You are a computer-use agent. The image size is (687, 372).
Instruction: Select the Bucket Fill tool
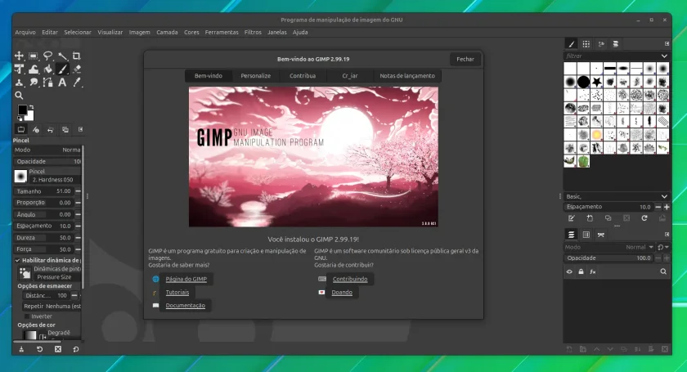click(47, 69)
